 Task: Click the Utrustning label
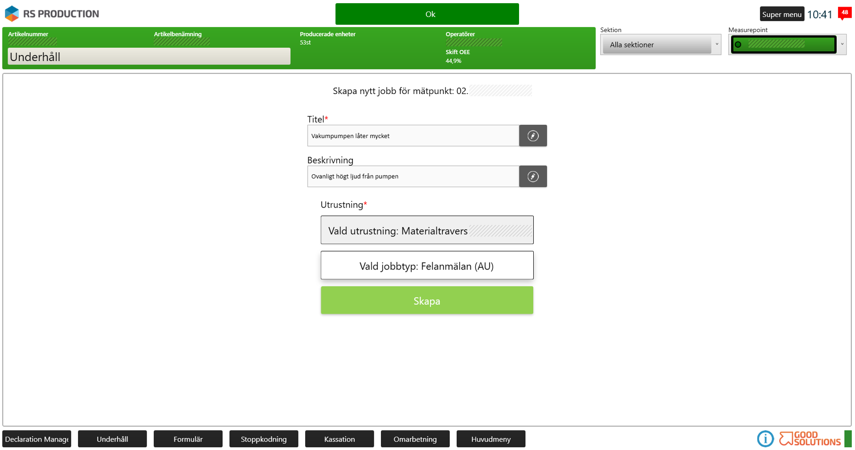point(344,205)
